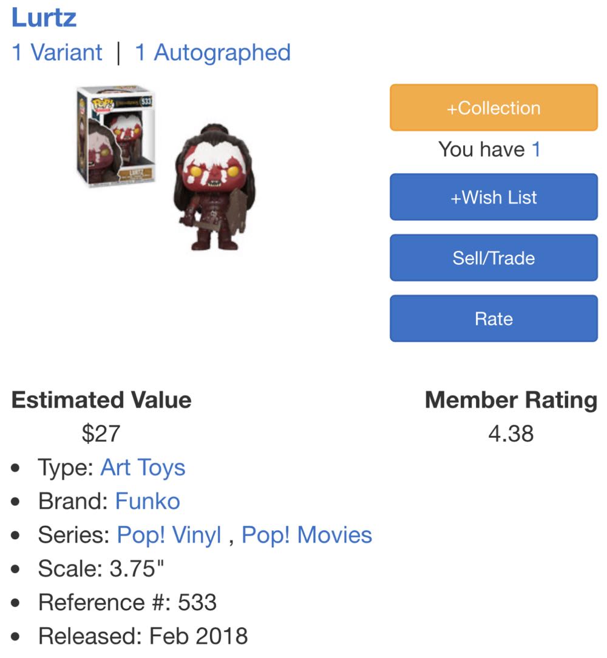Add Lurtz to your Collection

click(x=493, y=107)
